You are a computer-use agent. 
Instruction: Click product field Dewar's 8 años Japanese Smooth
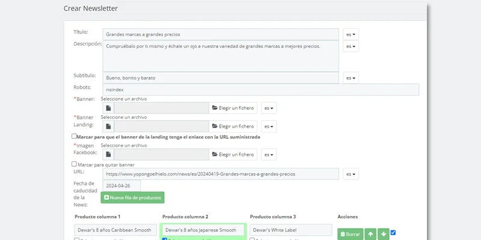pyautogui.click(x=203, y=230)
